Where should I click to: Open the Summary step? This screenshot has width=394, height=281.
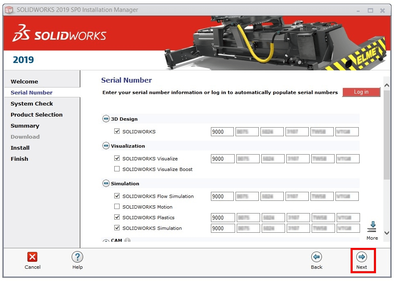coord(25,126)
